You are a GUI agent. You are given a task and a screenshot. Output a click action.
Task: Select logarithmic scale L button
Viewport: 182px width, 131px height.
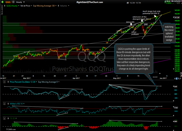point(177,79)
